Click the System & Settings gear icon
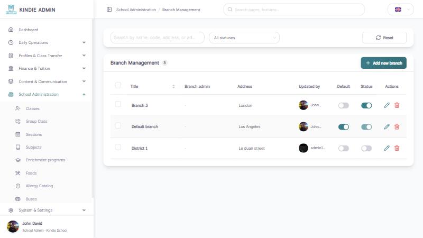 11,210
